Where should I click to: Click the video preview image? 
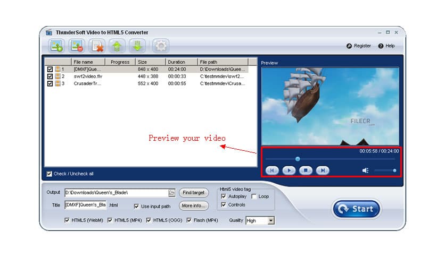pos(330,106)
